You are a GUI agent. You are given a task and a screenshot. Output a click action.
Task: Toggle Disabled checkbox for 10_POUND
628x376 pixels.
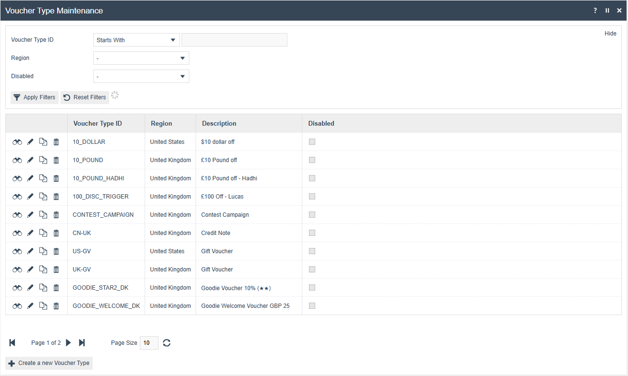click(x=312, y=160)
